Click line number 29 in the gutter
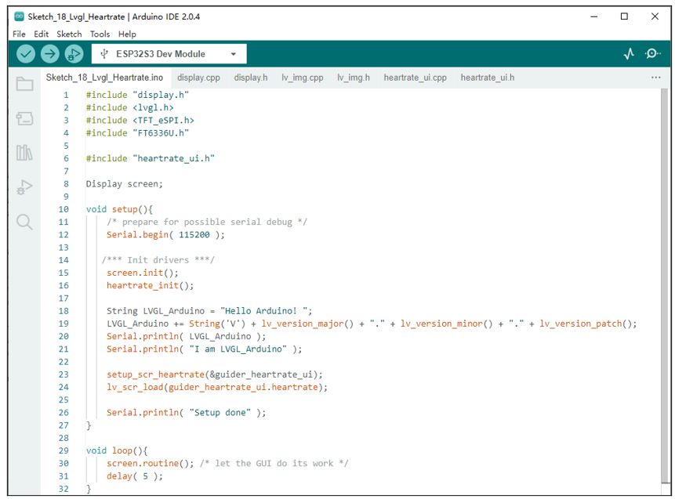The width and height of the screenshot is (675, 499). pos(64,450)
